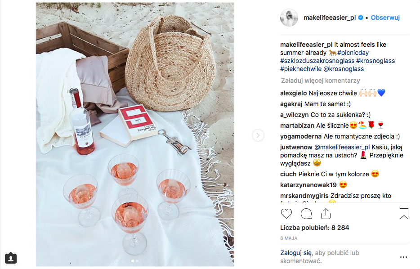Share the post using the share icon

click(326, 214)
